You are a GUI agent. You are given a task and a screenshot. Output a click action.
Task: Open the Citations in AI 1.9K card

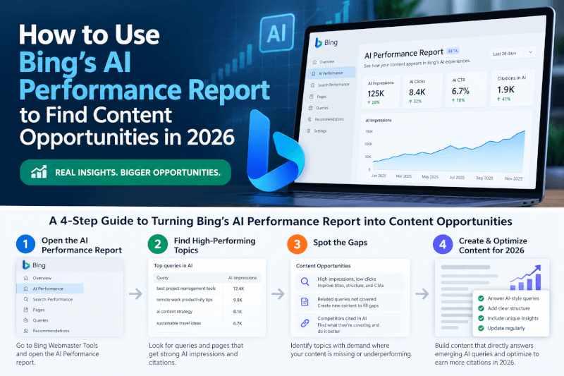point(513,87)
